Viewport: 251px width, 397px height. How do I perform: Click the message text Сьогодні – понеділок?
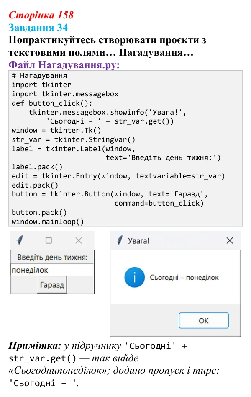tap(184, 278)
